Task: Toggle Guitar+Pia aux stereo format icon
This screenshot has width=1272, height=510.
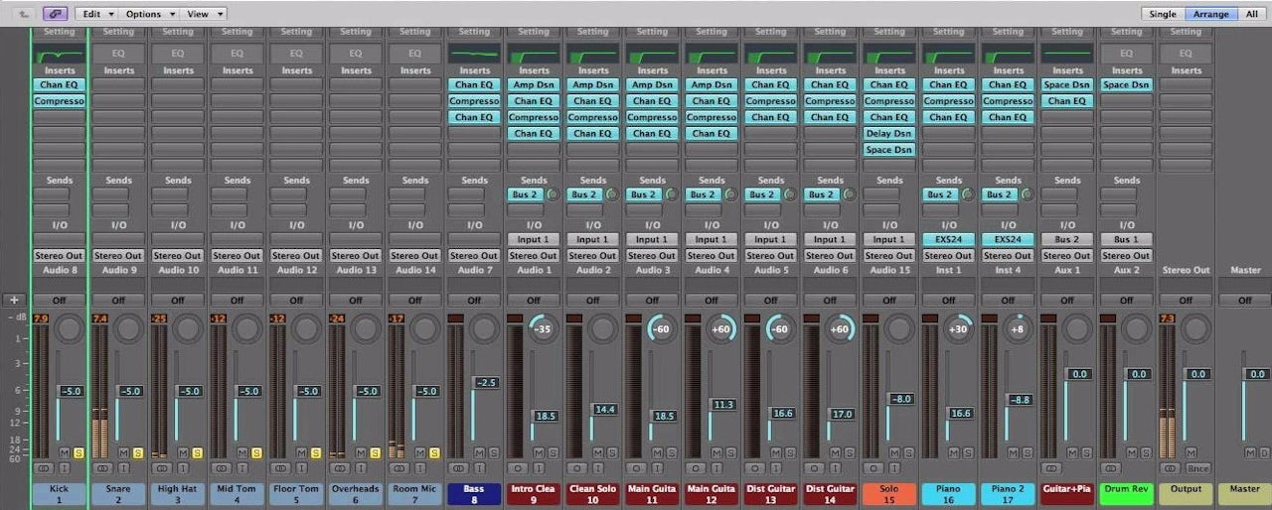Action: point(1051,467)
